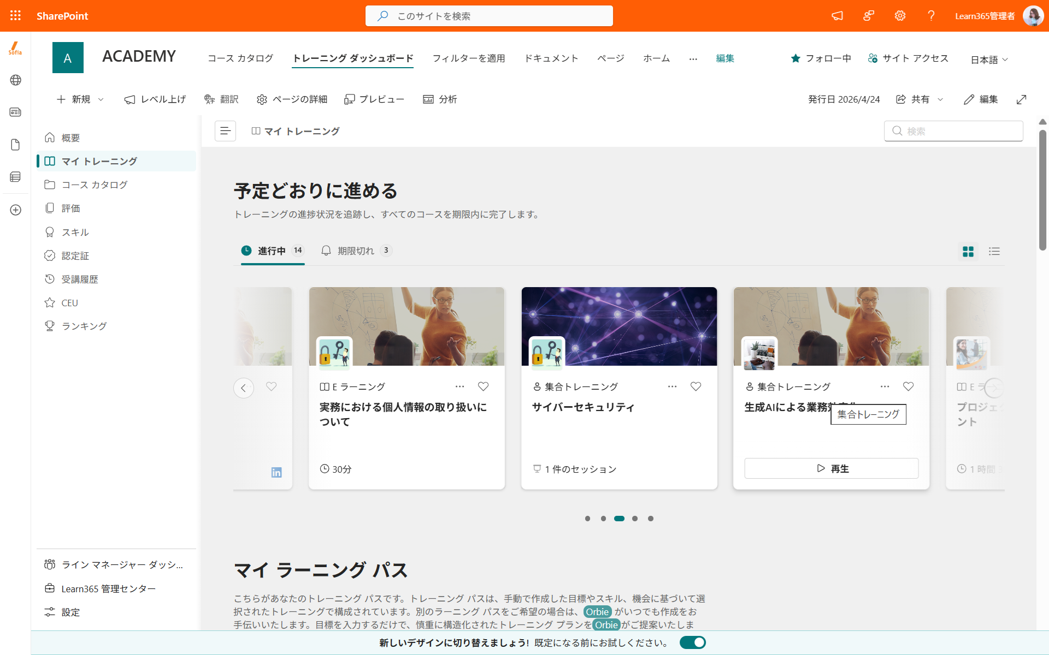Toggle new design switch in bottom banner
This screenshot has height=655, width=1049.
coord(692,642)
